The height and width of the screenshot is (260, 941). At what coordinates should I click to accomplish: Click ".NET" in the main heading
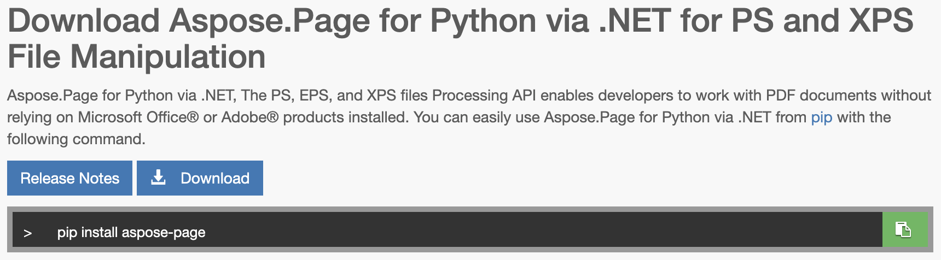tap(635, 21)
